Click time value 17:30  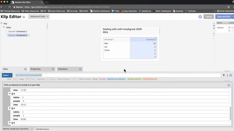click(x=23, y=90)
